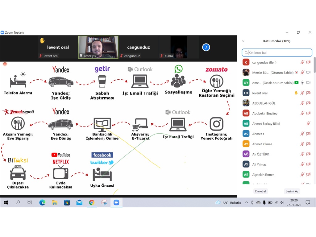Open Google Chrome from the taskbar
316x237 pixels.
tap(92, 202)
